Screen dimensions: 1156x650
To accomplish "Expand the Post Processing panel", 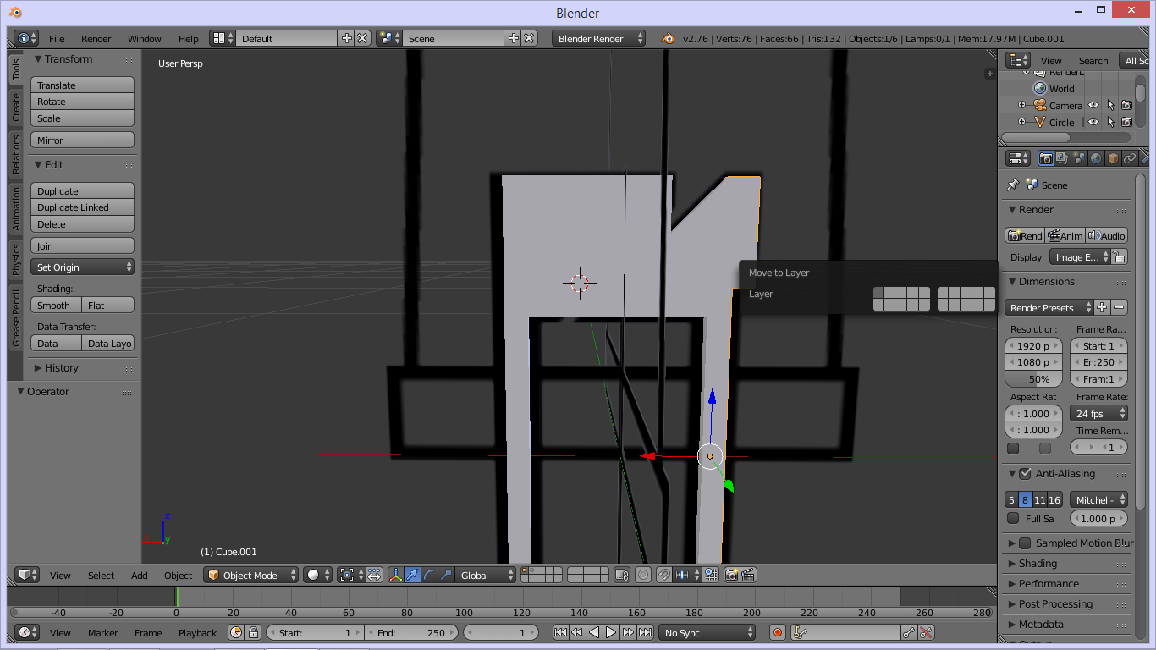I will (x=1055, y=604).
